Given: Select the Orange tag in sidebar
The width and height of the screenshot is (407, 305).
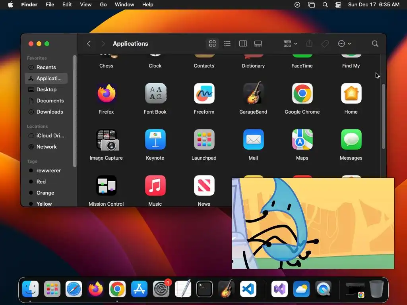Looking at the screenshot, I should tap(46, 193).
